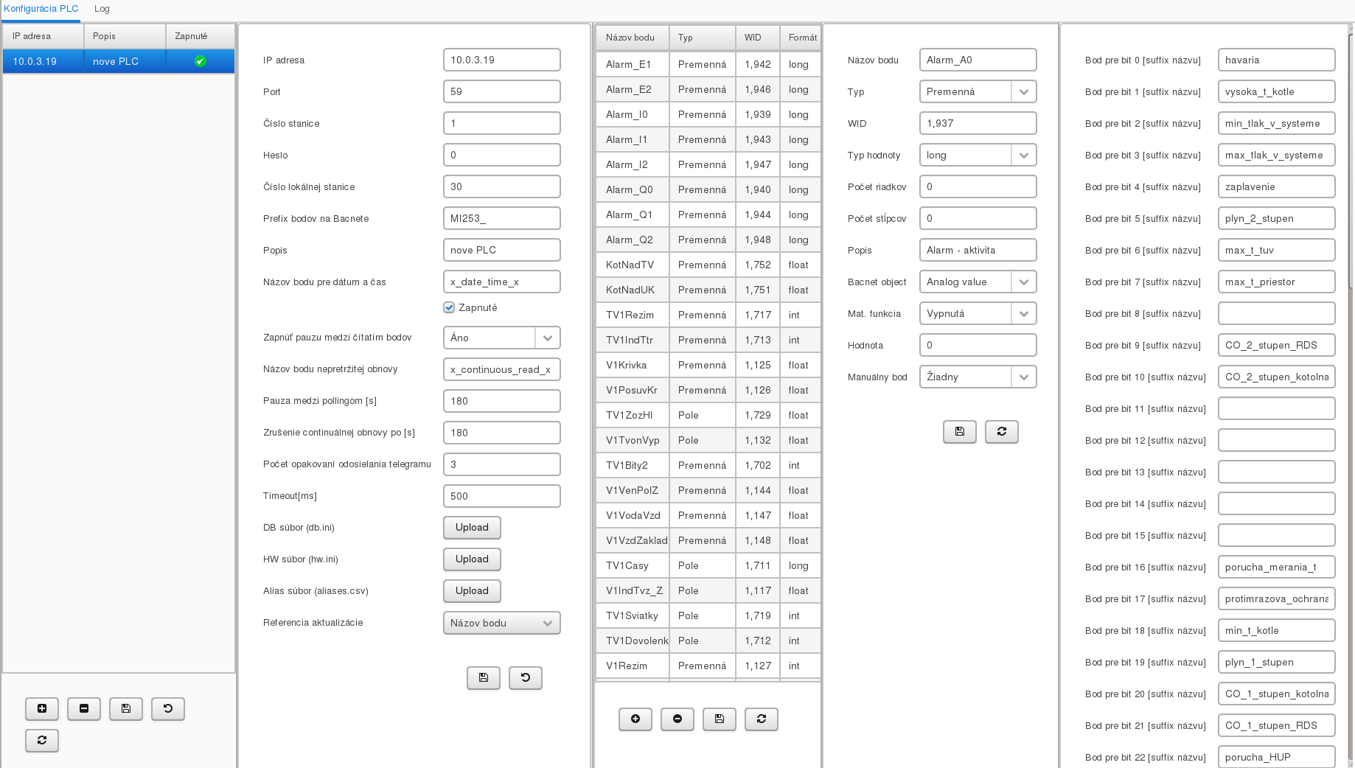This screenshot has width=1355, height=768.
Task: Upload the DB súbor (db.ini) file
Action: [472, 528]
